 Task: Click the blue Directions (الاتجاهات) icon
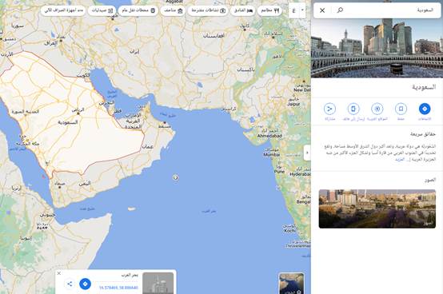(x=425, y=109)
